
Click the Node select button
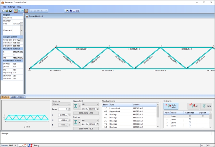coord(171,106)
